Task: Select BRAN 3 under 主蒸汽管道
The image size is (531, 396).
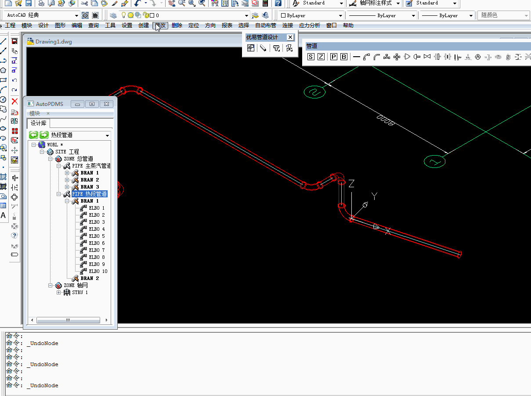Action: coord(90,187)
